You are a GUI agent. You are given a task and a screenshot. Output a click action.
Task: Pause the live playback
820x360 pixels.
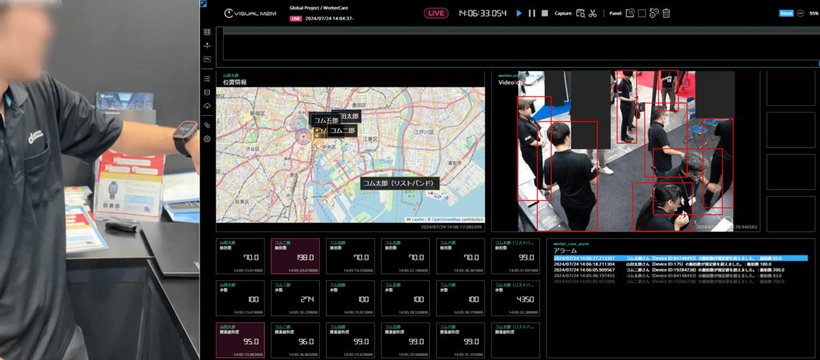click(x=532, y=13)
